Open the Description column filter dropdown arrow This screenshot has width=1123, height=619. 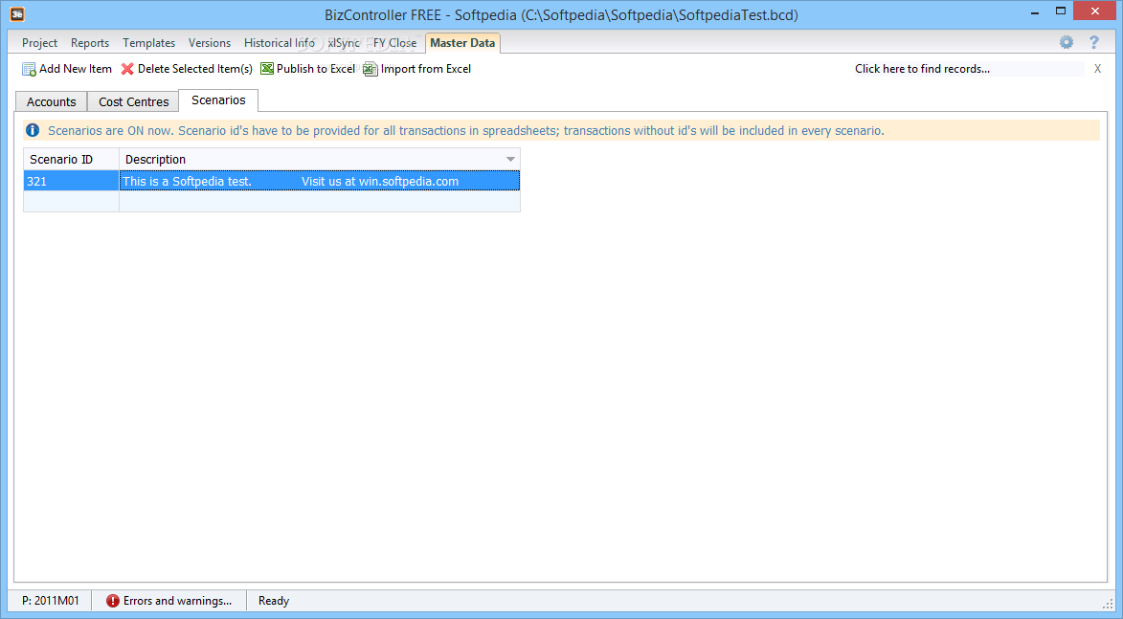pos(510,159)
